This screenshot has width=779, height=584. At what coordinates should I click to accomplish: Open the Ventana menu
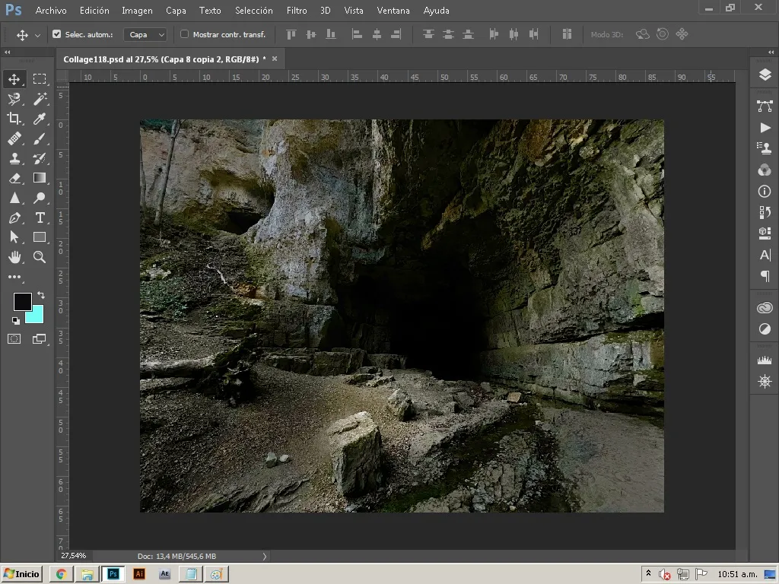(393, 11)
